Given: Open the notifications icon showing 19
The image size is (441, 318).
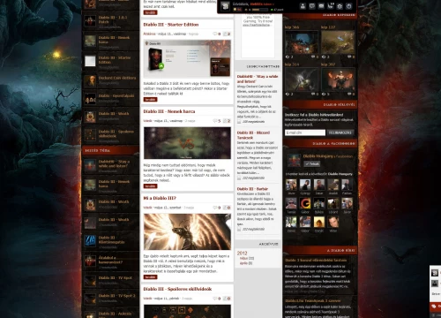Looking at the screenshot, I should 331,6.
